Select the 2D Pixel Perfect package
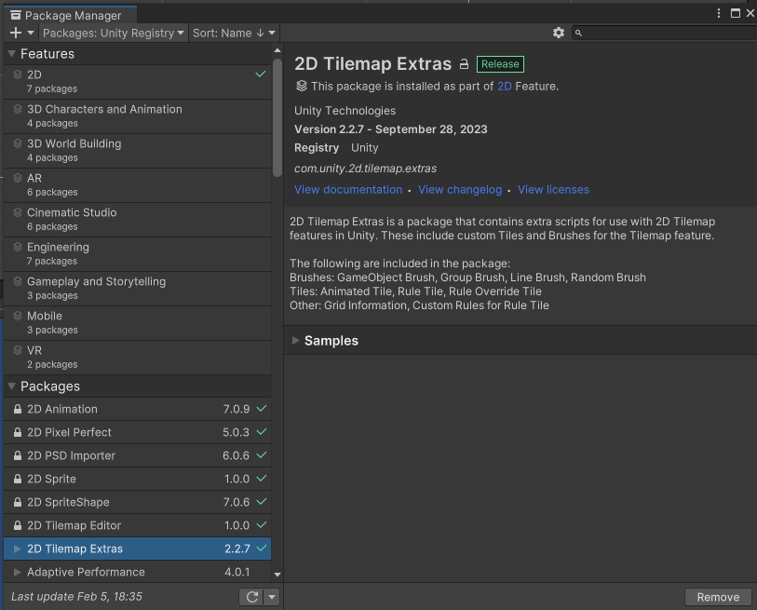The width and height of the screenshot is (757, 610). [x=137, y=432]
